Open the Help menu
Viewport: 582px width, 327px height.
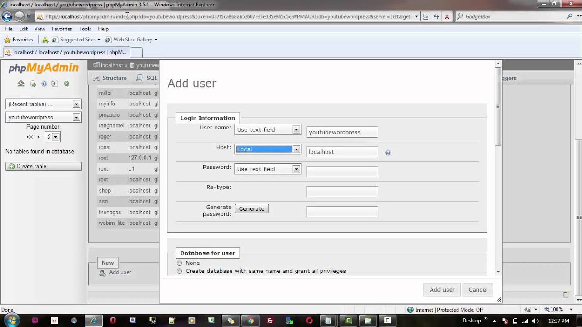(x=103, y=29)
